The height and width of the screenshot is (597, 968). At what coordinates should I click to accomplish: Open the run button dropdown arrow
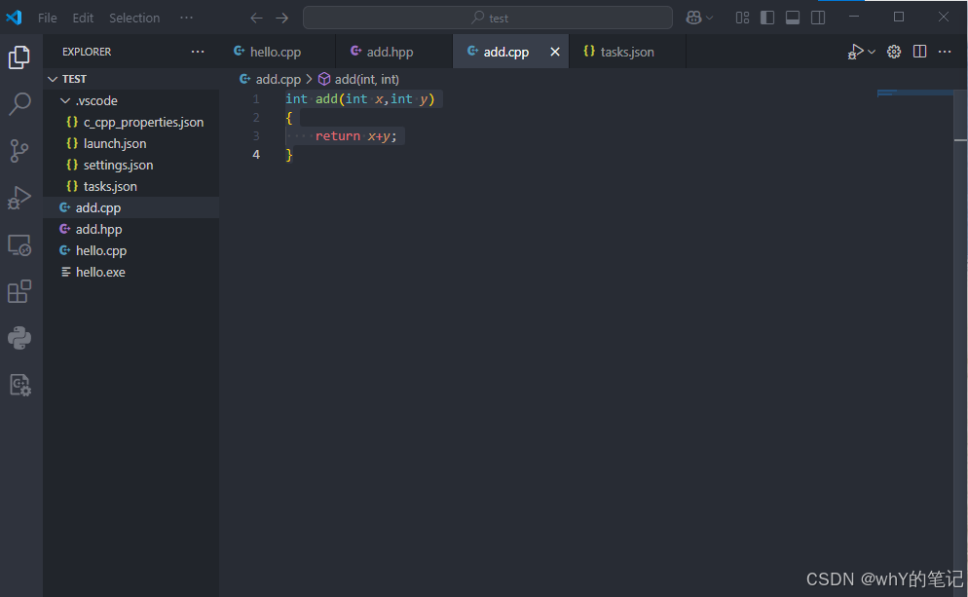(x=872, y=52)
